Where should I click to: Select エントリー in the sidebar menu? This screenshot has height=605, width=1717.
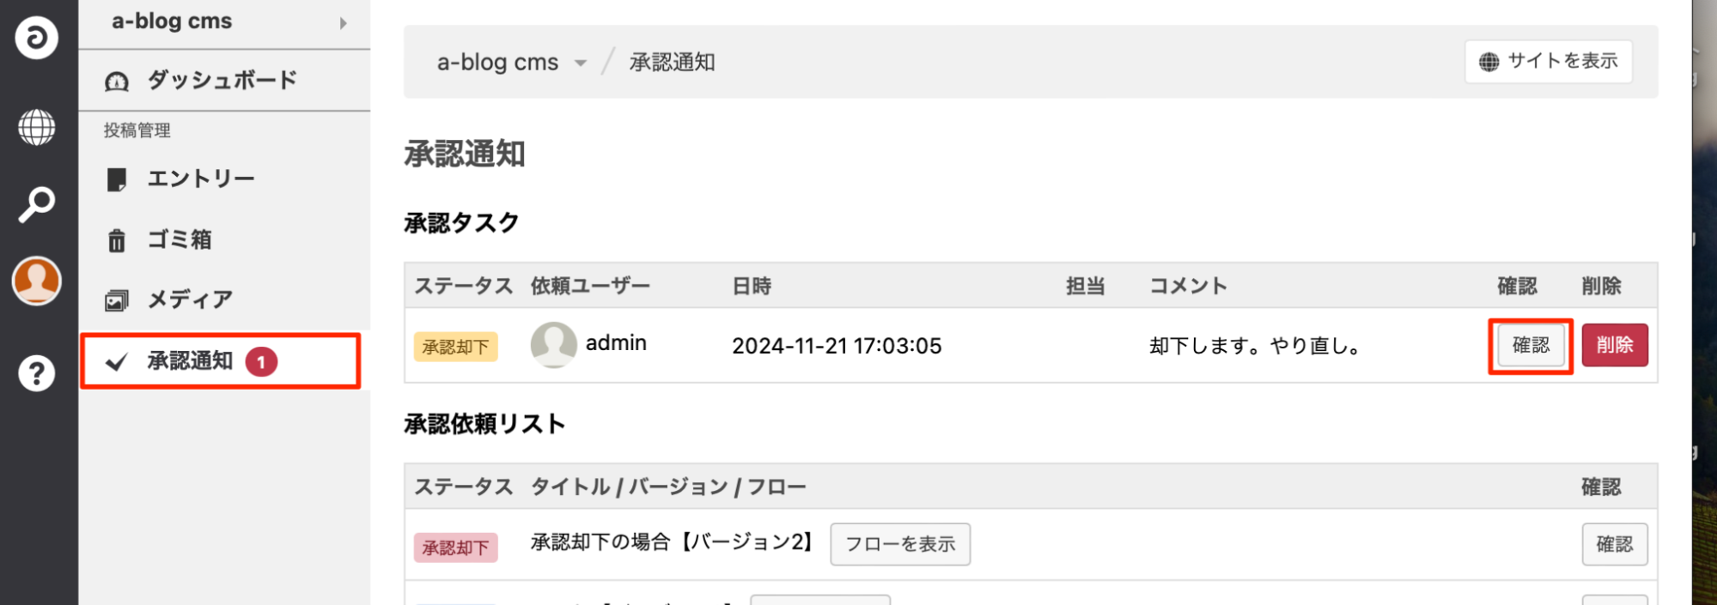point(200,178)
